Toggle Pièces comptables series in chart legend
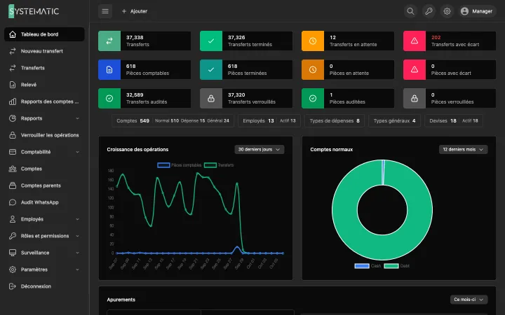The width and height of the screenshot is (505, 315). tap(179, 165)
